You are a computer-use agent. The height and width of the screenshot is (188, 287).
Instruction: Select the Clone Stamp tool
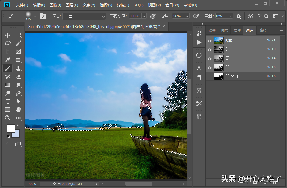[x=18, y=68]
